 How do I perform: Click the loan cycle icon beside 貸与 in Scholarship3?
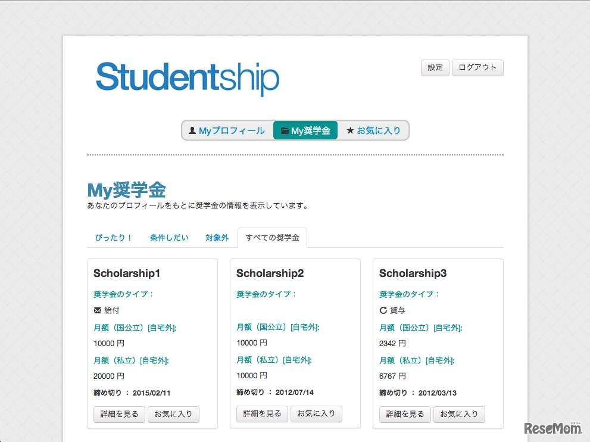click(383, 310)
